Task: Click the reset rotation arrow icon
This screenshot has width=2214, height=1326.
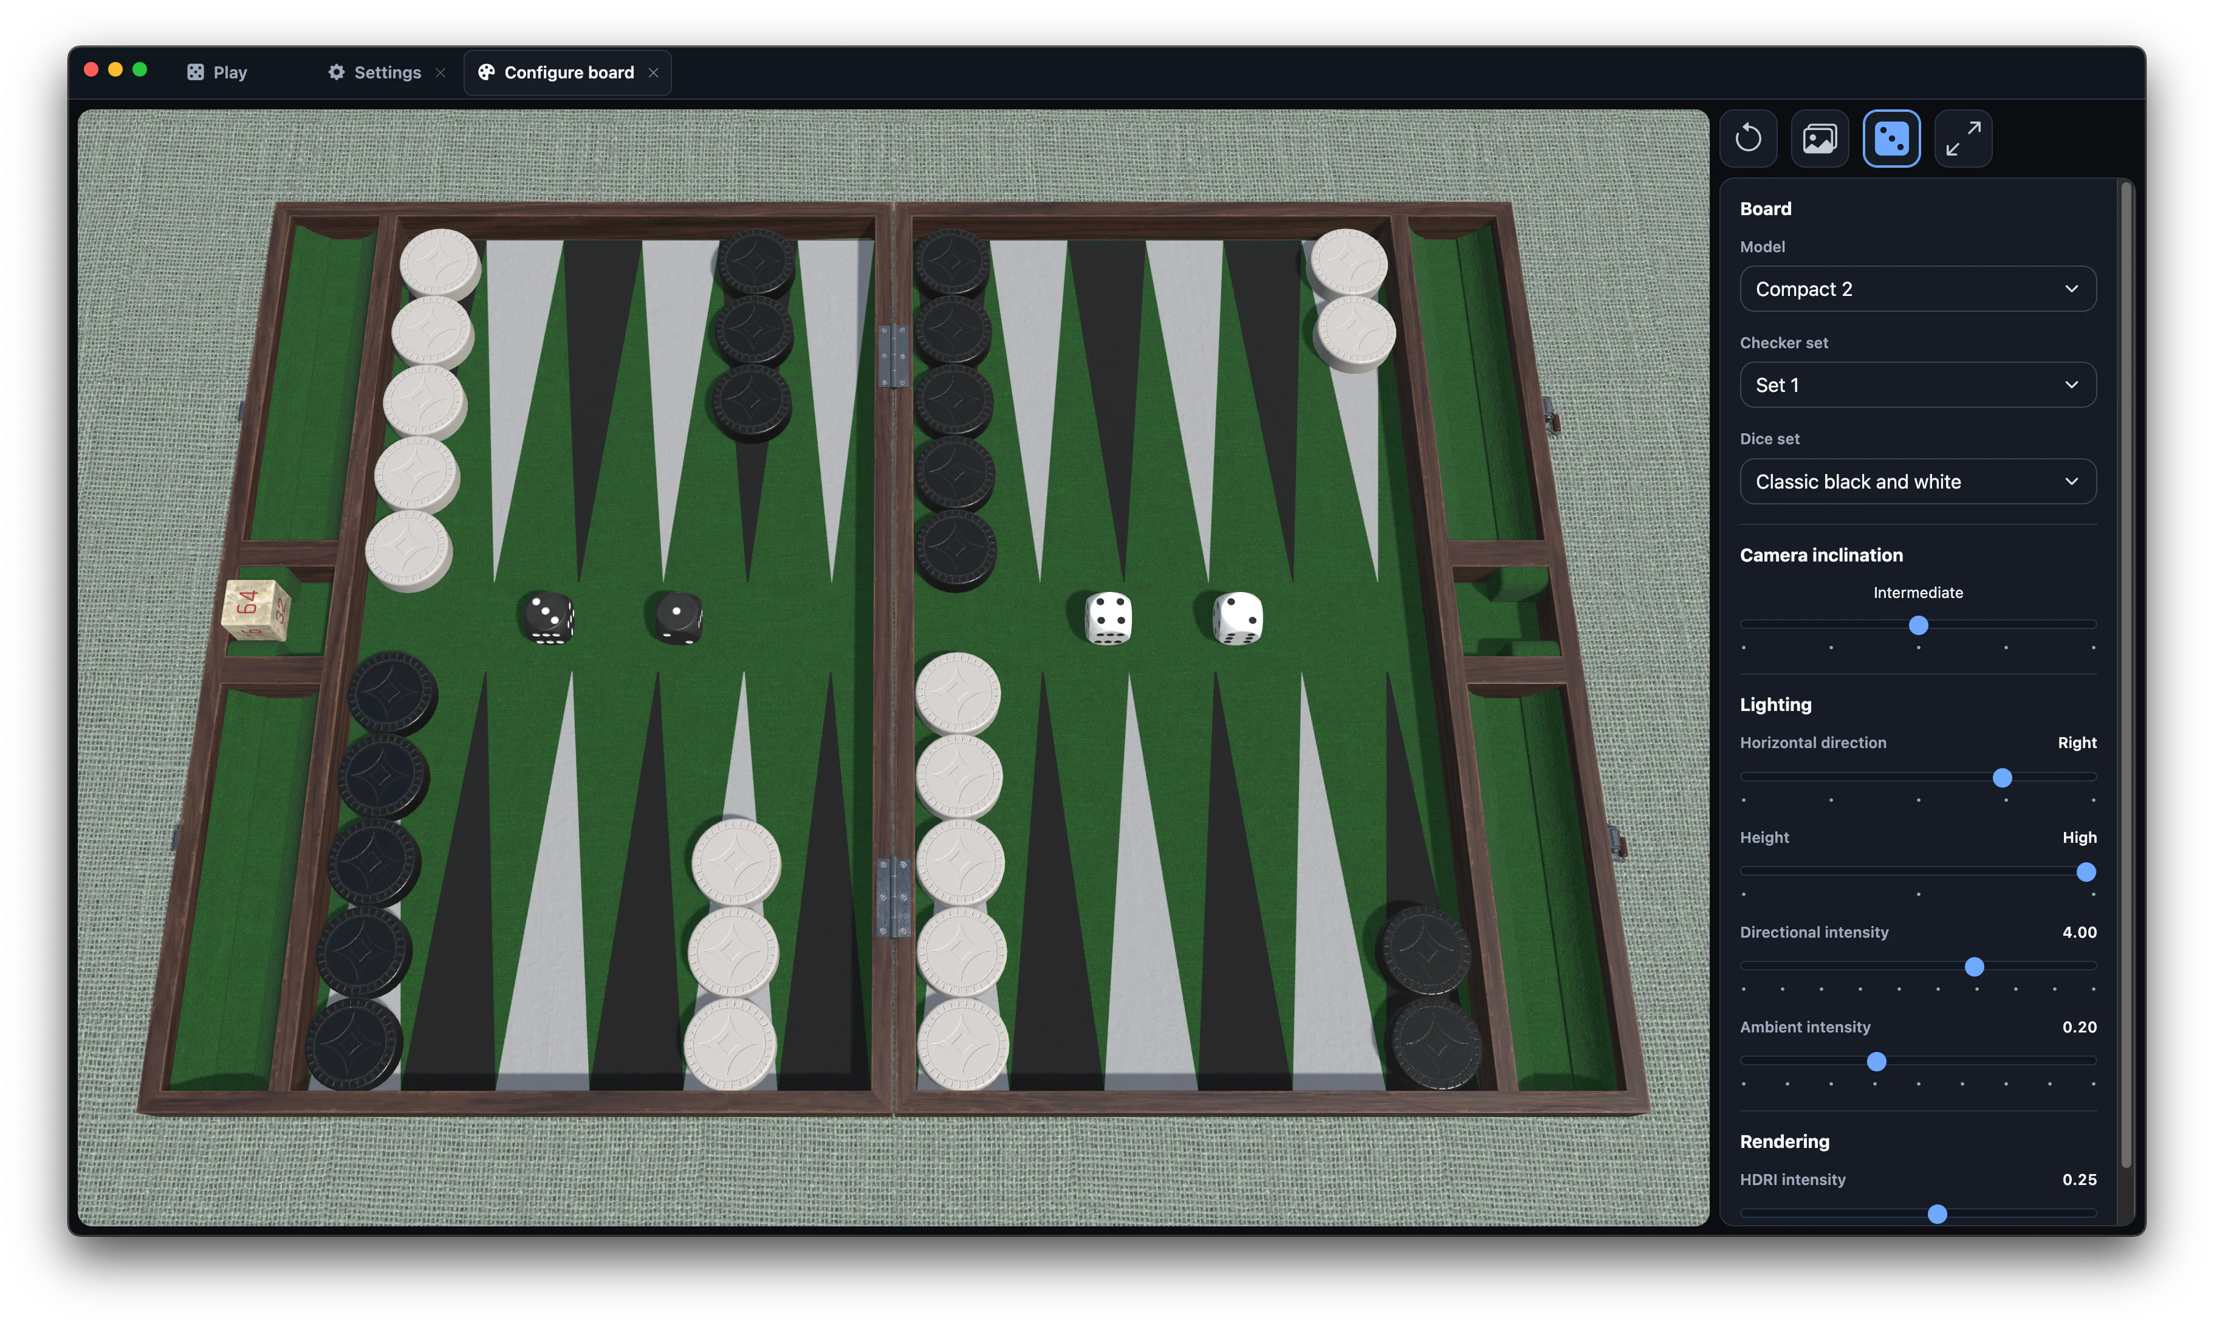Action: coord(1748,139)
